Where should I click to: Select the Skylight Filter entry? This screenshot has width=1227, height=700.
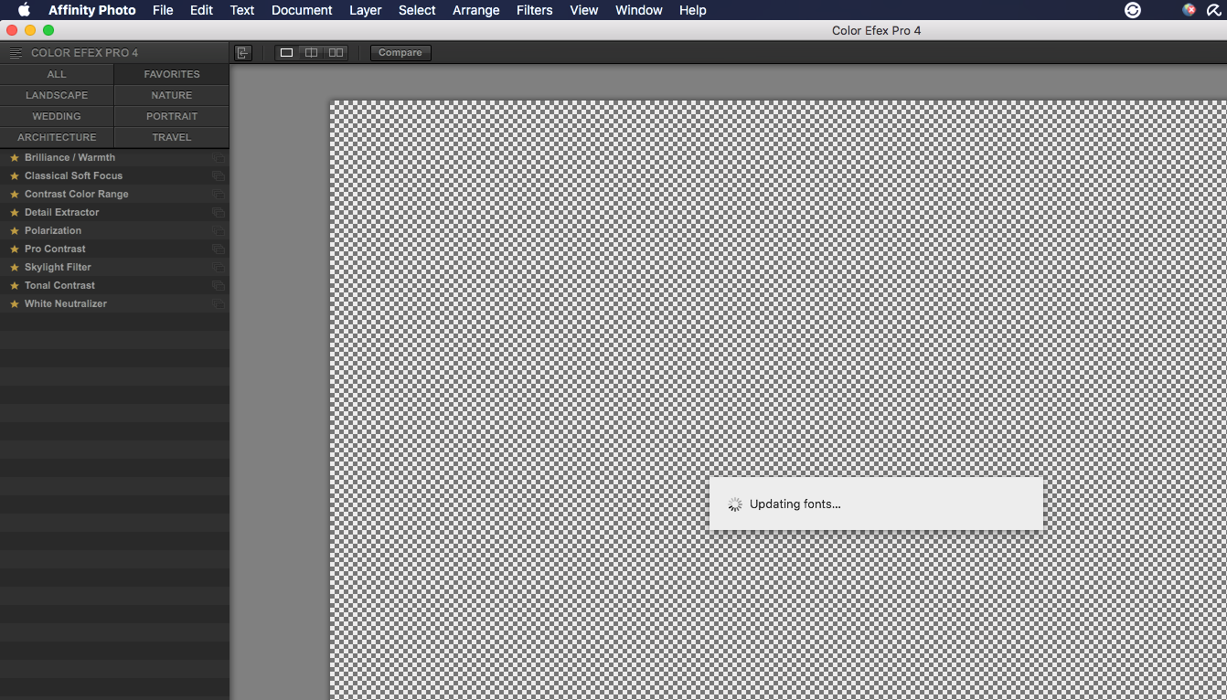point(114,267)
